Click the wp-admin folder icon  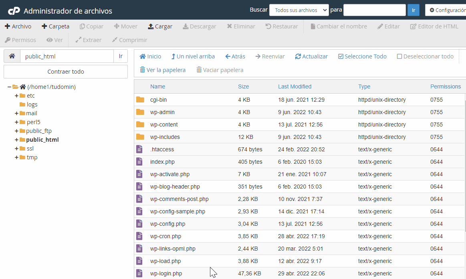(x=140, y=112)
